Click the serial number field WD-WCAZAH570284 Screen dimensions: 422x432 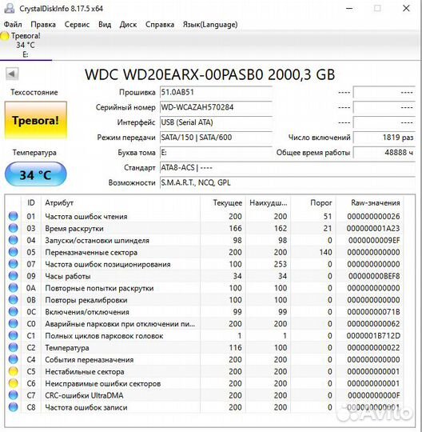[x=216, y=107]
